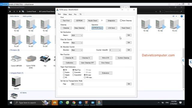Switch to the Other tab
Image resolution: width=192 pixels, height=108 pixels.
point(65,14)
